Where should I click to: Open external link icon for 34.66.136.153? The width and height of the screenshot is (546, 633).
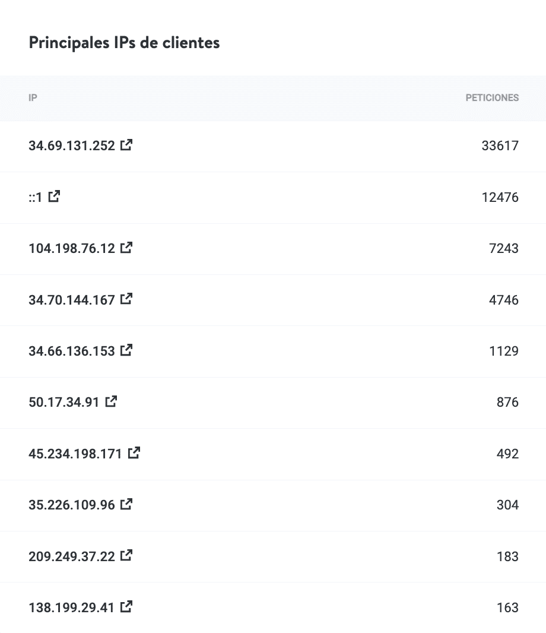[x=126, y=350]
